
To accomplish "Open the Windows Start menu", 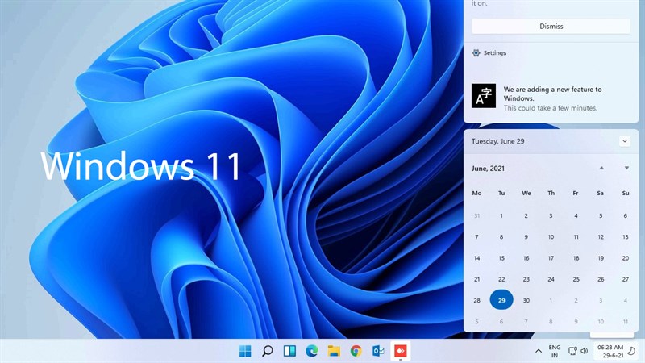I will tap(245, 351).
